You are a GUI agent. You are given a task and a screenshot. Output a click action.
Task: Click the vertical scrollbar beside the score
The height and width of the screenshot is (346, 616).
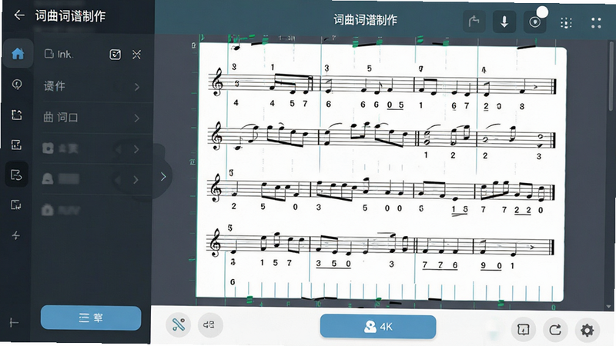tap(611, 75)
